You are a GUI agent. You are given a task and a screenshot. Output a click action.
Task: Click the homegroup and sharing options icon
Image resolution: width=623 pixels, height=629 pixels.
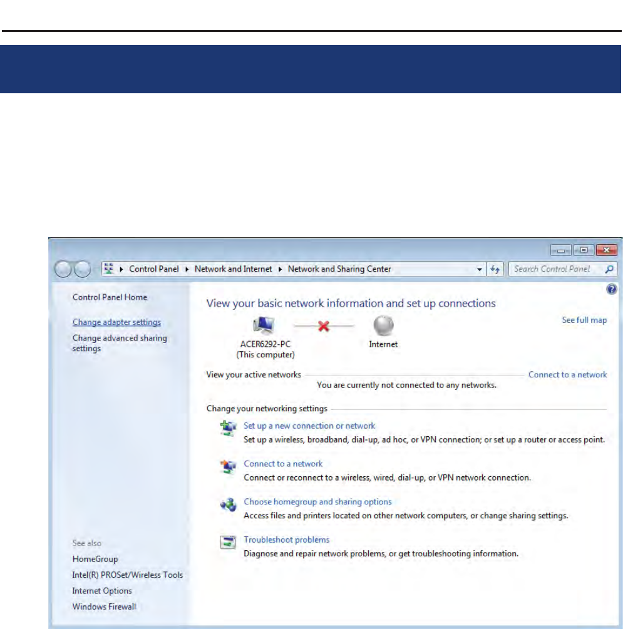click(228, 504)
